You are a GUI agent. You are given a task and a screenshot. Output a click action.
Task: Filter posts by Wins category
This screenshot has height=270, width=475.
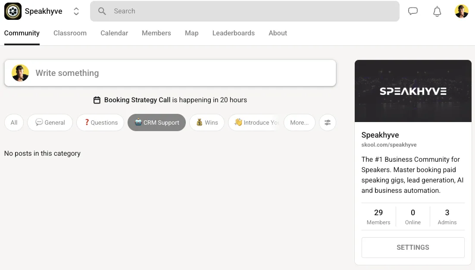point(207,122)
